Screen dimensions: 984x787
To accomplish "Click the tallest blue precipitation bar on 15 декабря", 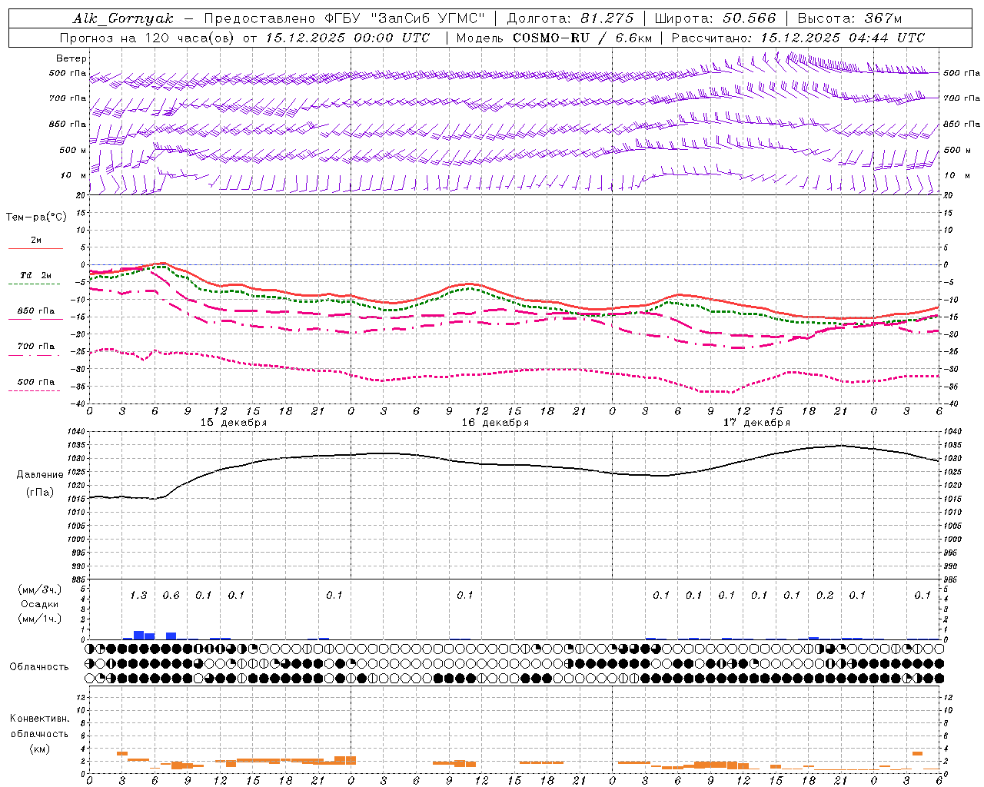I will (138, 635).
